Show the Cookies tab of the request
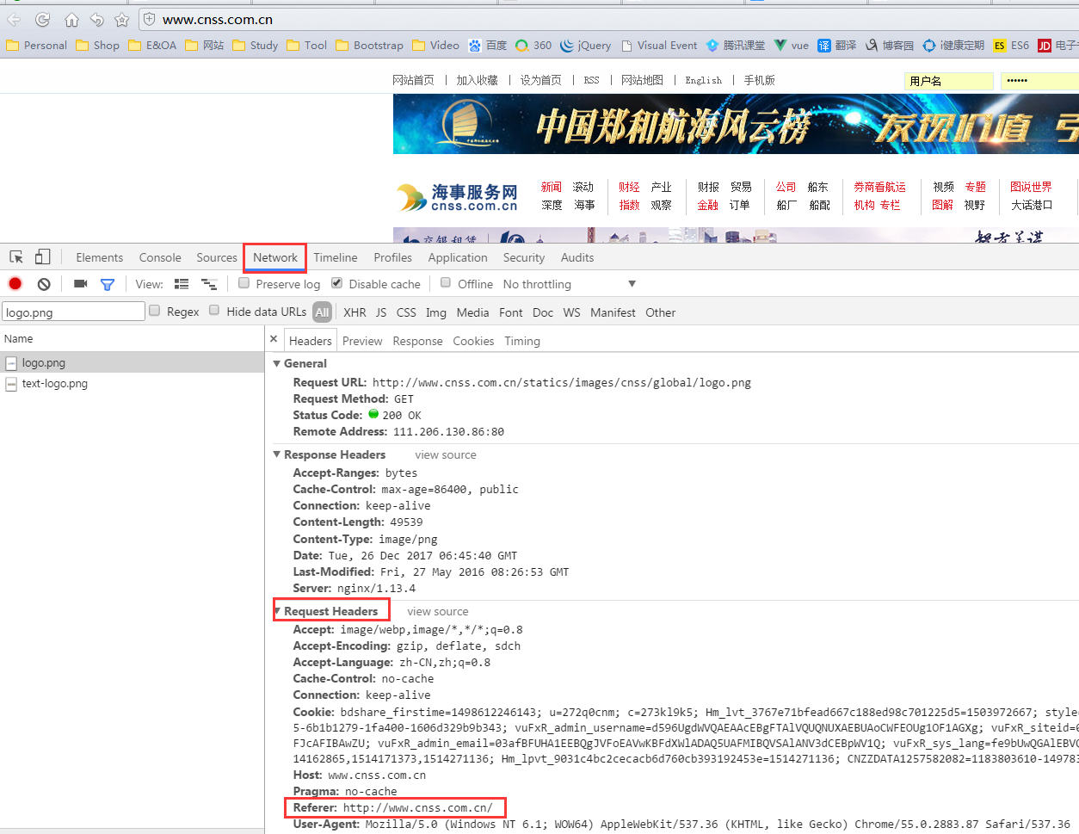The height and width of the screenshot is (834, 1079). tap(473, 341)
